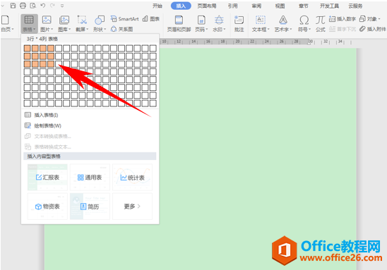Switch to the 页面布局 tab

[x=207, y=6]
